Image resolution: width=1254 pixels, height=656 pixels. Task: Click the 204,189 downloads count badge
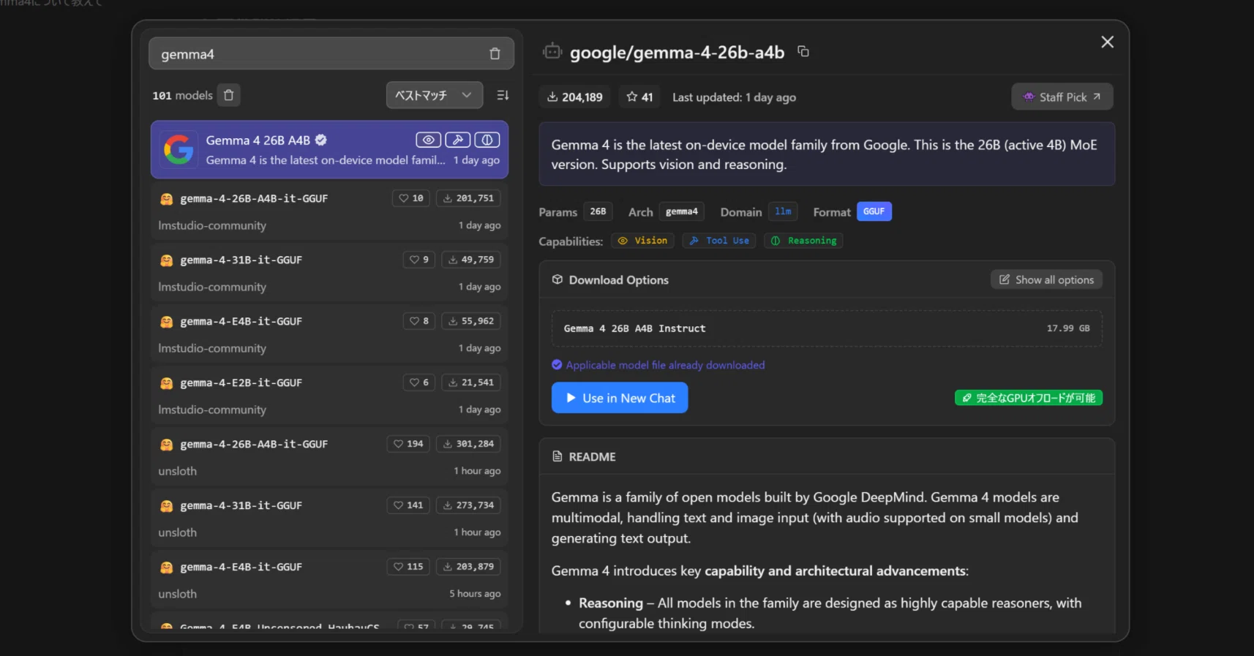[575, 97]
